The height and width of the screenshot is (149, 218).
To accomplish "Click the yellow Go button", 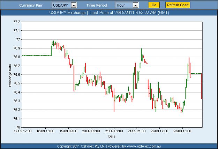I will click(154, 5).
